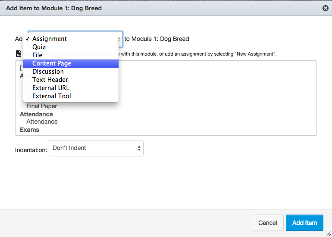The image size is (332, 237).
Task: Click the Indentation label
Action: coord(31,150)
